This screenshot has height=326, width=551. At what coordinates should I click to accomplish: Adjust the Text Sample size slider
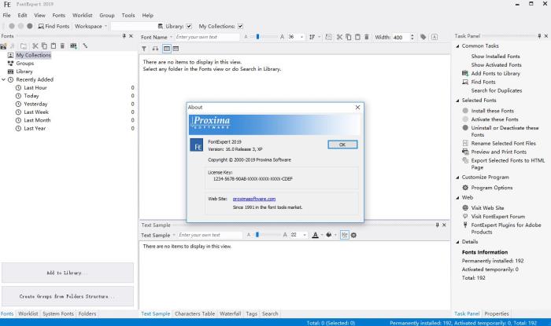257,235
